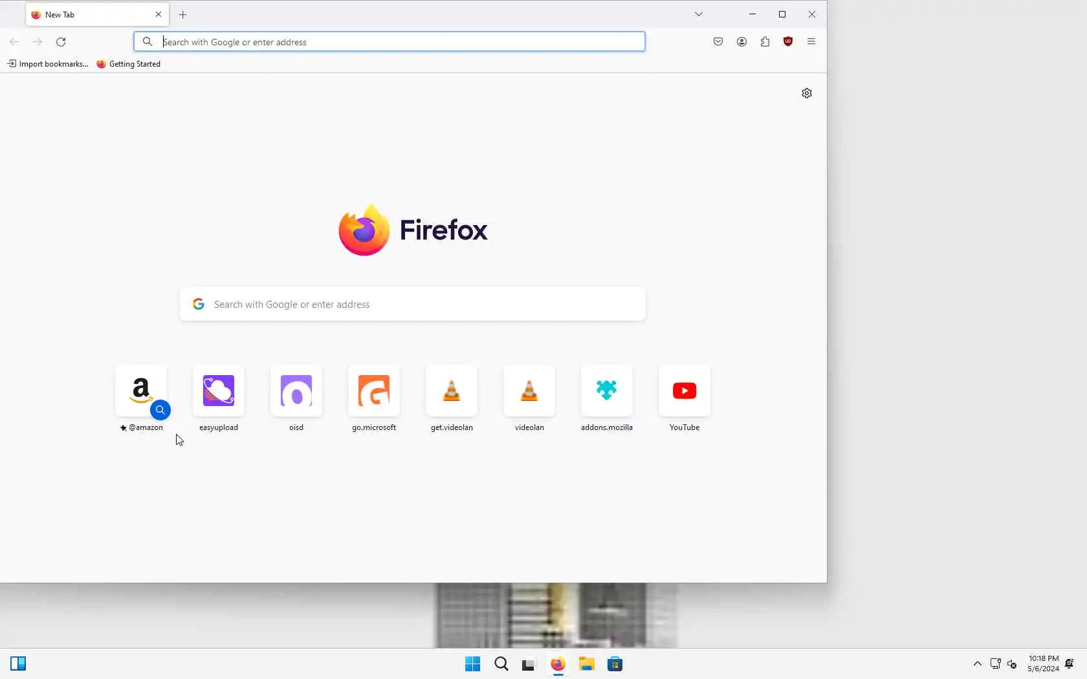Select the New Tab tab

(x=97, y=14)
